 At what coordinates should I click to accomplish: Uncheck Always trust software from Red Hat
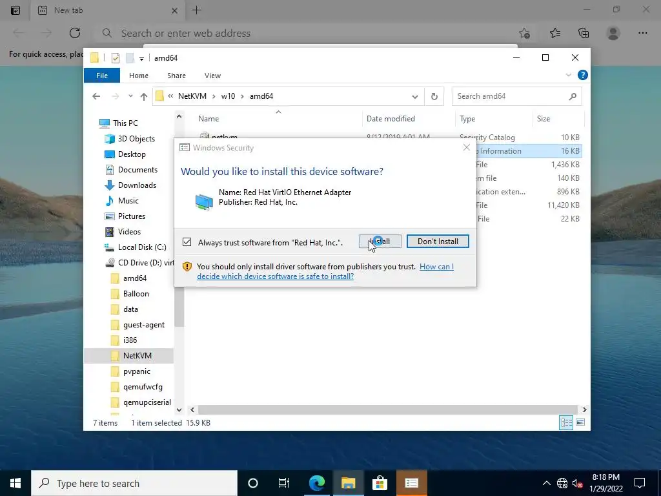187,242
